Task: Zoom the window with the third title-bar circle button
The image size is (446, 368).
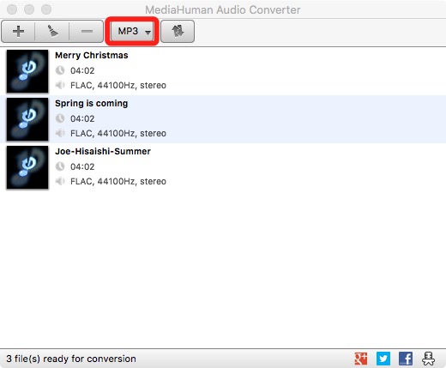Action: 46,9
